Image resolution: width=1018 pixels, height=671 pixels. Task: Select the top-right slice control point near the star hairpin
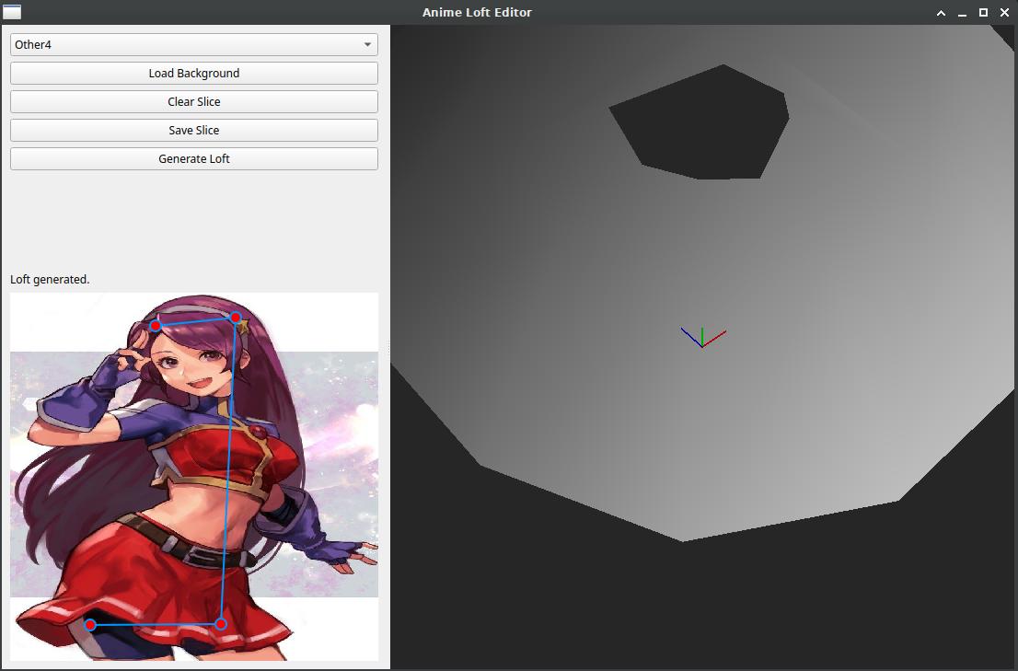pyautogui.click(x=236, y=318)
